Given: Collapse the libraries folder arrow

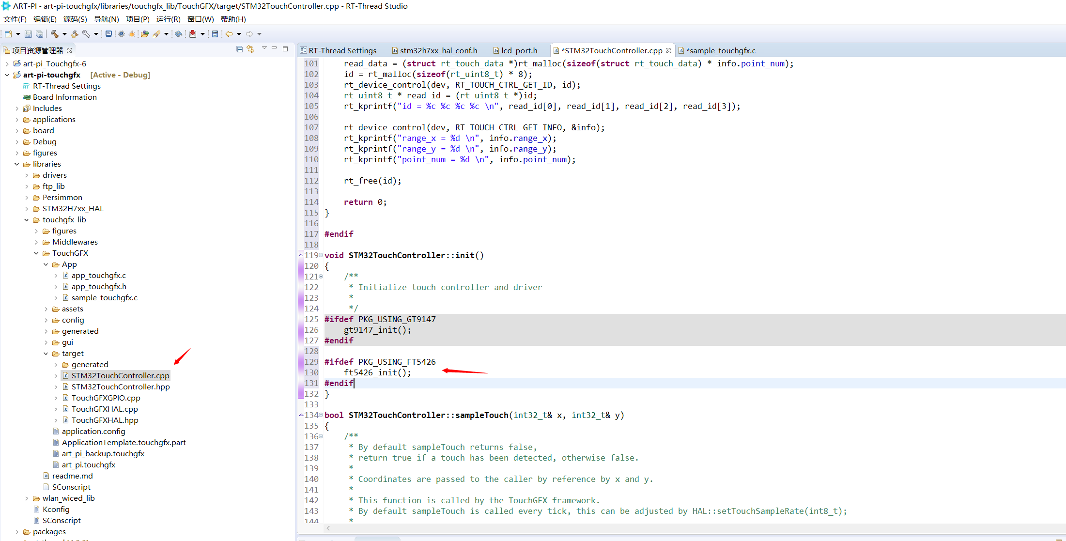Looking at the screenshot, I should (x=16, y=164).
